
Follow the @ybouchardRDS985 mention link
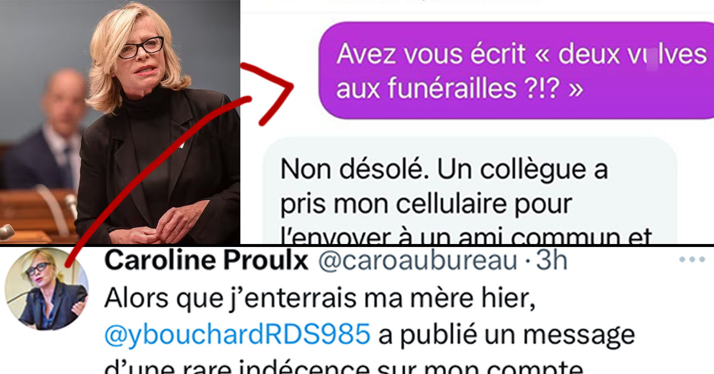[x=237, y=335]
